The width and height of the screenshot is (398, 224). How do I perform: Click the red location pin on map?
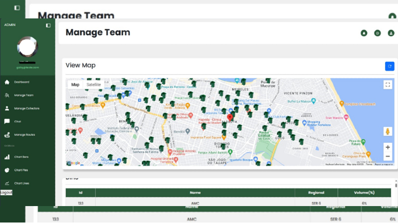pos(230,117)
